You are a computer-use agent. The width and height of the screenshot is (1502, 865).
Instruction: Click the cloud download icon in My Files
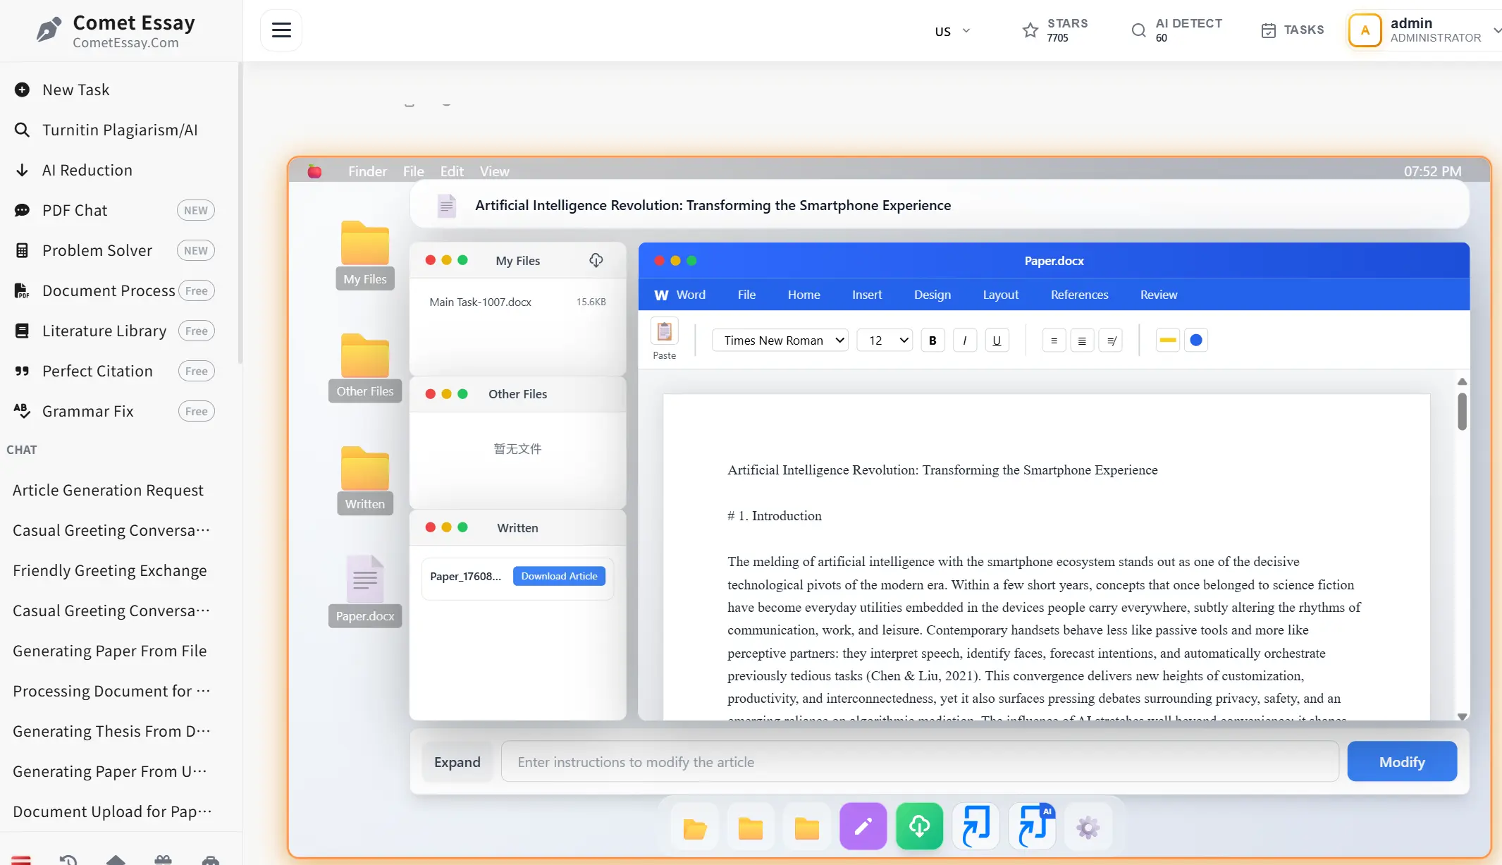tap(596, 261)
